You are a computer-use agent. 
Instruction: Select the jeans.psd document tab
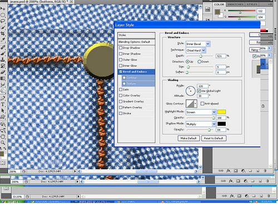click(x=39, y=2)
